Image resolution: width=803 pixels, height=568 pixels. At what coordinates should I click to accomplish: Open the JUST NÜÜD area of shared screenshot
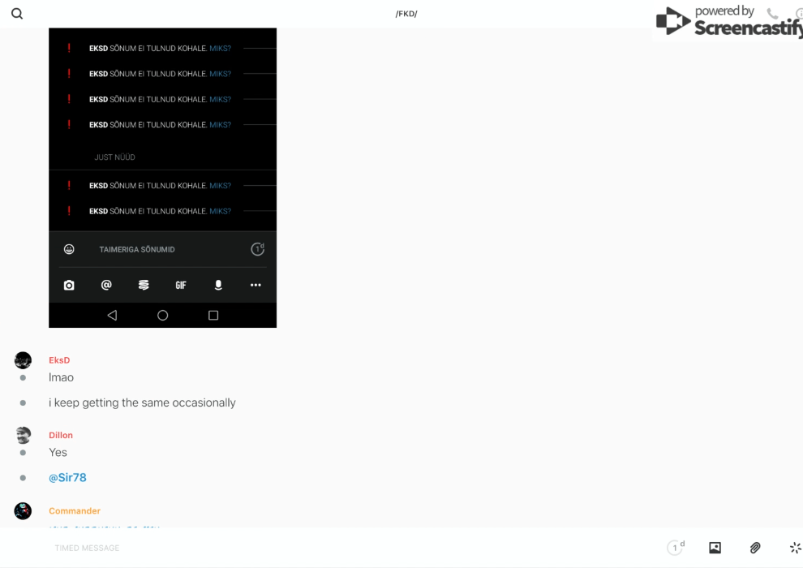(x=114, y=157)
